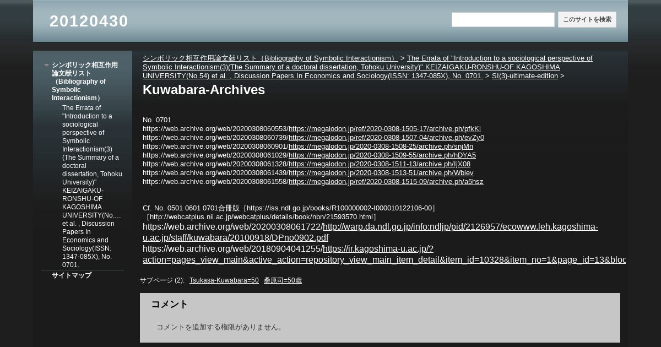Image resolution: width=661 pixels, height=347 pixels.
Task: Click the コメントを追加する権限がありません message
Action: [x=221, y=327]
